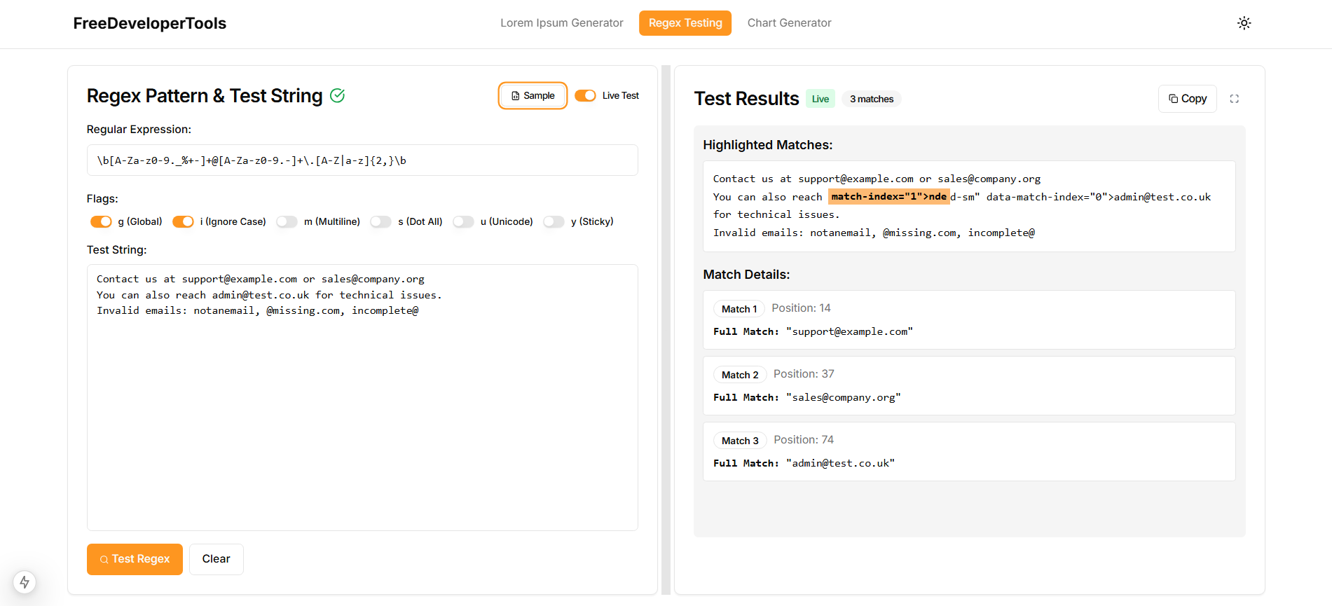Screen dimensions: 1332x606
Task: Copy the test results
Action: point(1187,99)
